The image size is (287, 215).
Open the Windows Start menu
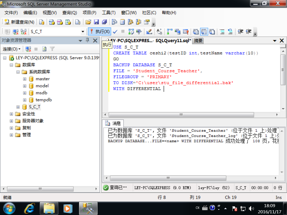coord(9,209)
